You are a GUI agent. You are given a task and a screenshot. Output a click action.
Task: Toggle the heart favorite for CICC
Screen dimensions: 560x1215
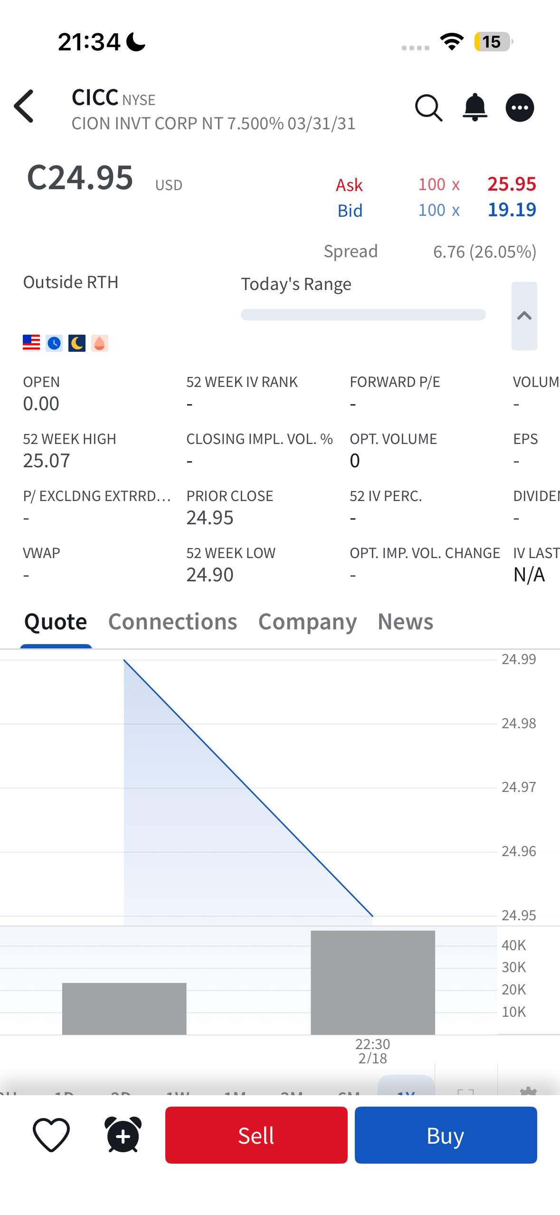pos(51,1135)
